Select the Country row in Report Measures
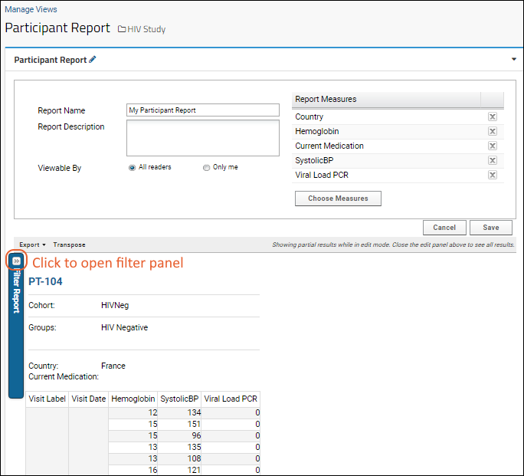This screenshot has height=476, width=524. point(398,117)
